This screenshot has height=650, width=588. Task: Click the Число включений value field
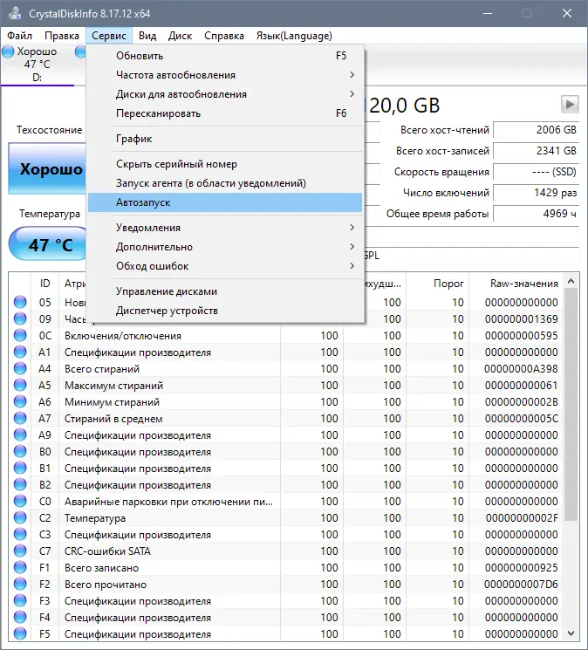[537, 193]
